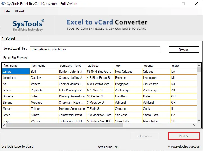The height and width of the screenshot is (151, 203).
Task: Select the '34 Center St' cell
Action: point(100,96)
